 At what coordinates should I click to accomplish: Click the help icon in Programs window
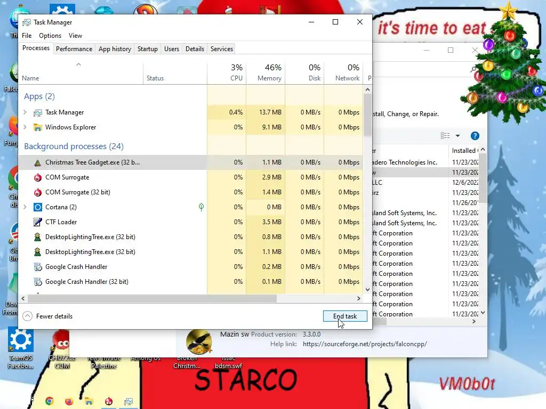point(475,136)
